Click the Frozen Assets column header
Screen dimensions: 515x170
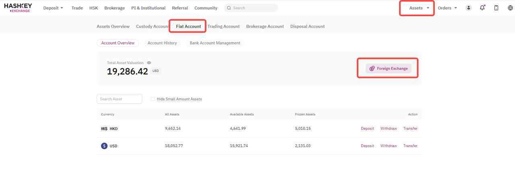click(305, 115)
